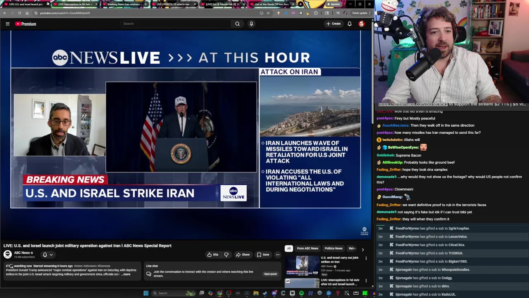Open a new browser tab with plus
529x298 pixels.
pyautogui.click(x=301, y=4)
